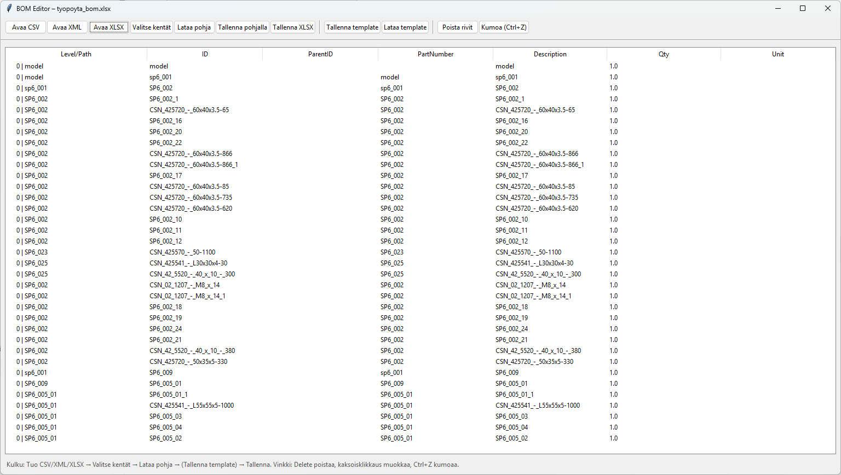Select SP6_002_19 in the Description column

click(x=511, y=318)
